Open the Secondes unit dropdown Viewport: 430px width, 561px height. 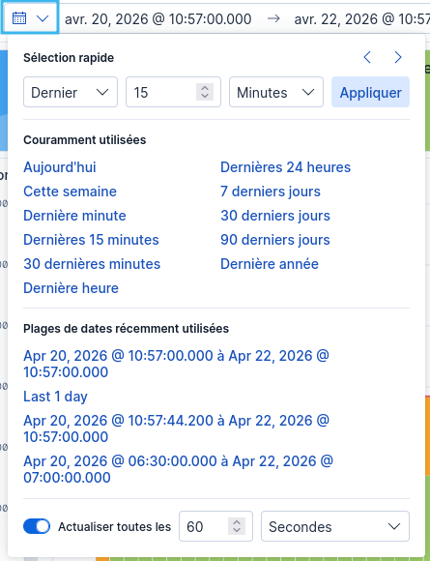[335, 526]
